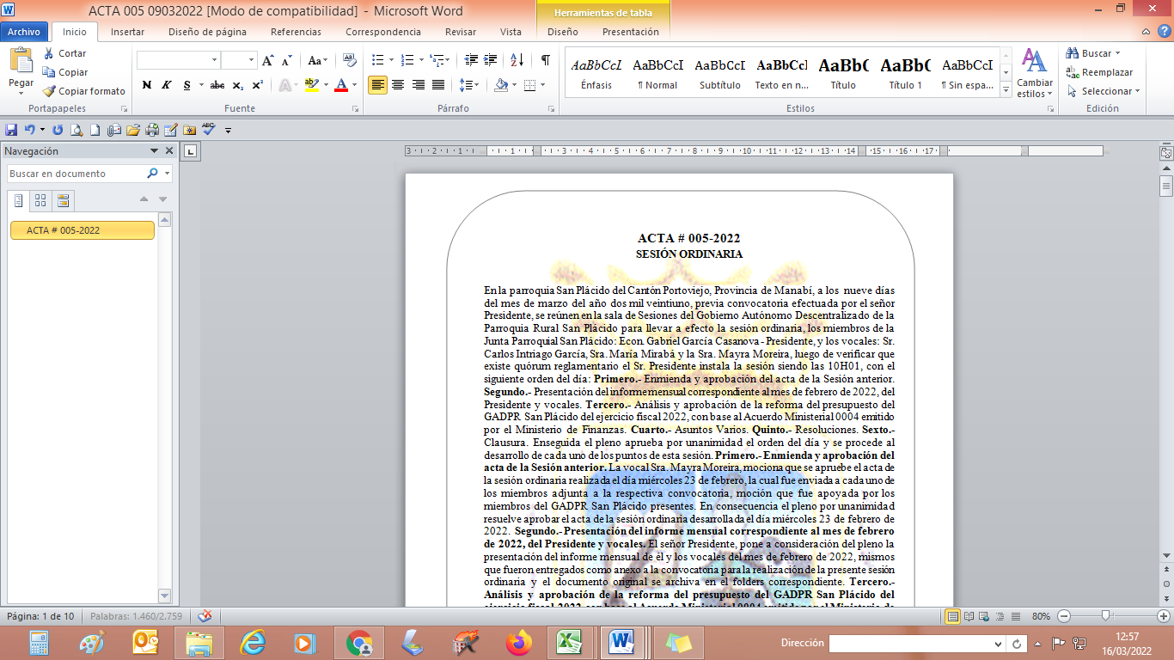Screen dimensions: 1174x660
Task: Click the Copiar formato paintbrush icon
Action: pyautogui.click(x=49, y=91)
